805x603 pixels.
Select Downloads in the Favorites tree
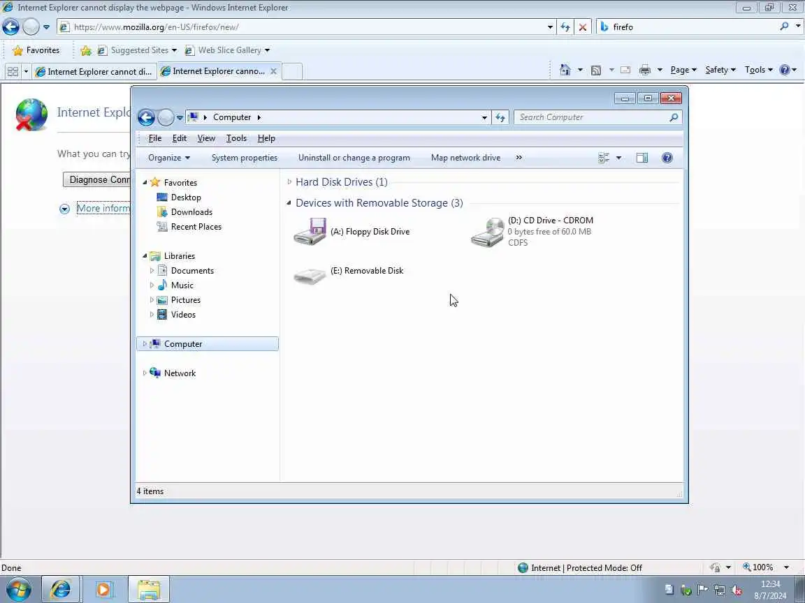(191, 212)
